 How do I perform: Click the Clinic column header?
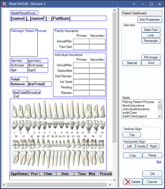[x=48, y=174]
